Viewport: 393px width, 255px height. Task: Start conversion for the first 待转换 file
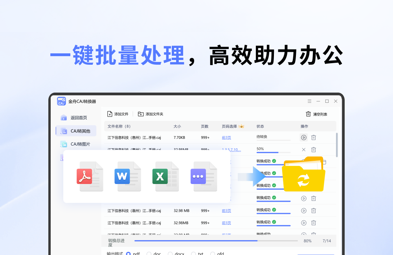pyautogui.click(x=304, y=137)
